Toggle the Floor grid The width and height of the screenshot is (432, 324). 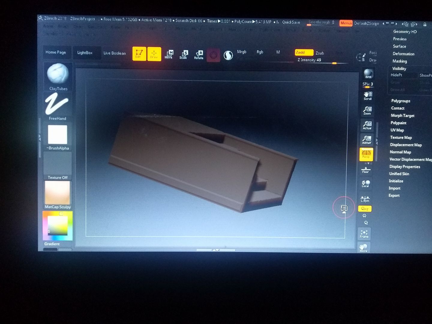tap(366, 169)
